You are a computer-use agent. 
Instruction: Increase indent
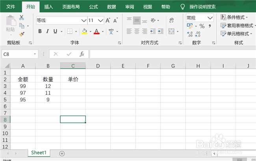tap(161, 31)
